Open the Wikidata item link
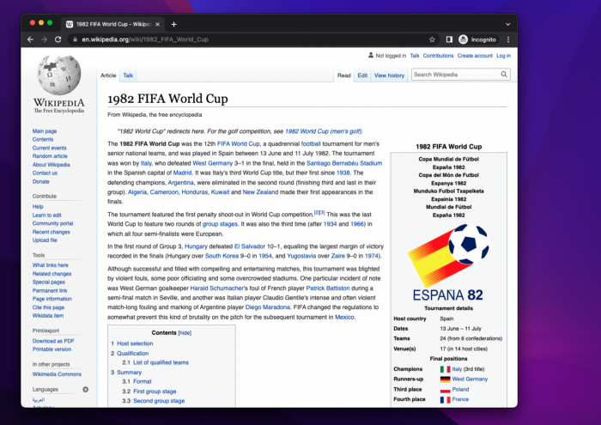The image size is (601, 425). coord(48,316)
